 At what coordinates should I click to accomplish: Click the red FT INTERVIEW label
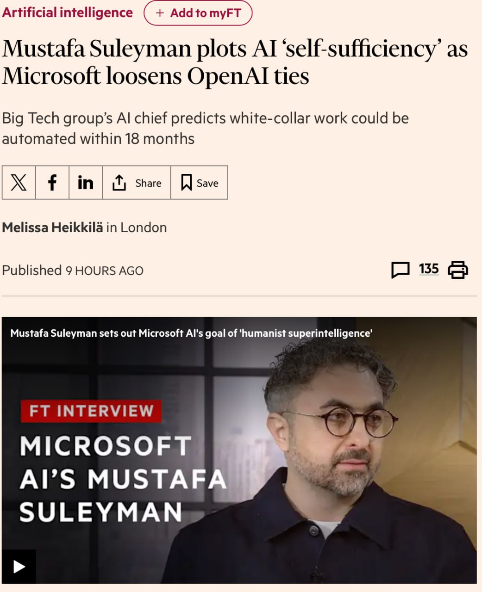click(91, 411)
